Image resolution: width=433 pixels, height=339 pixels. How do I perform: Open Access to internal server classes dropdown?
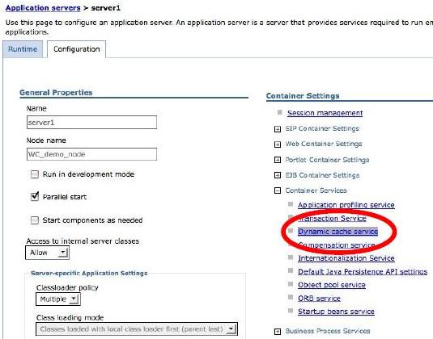[x=47, y=253]
